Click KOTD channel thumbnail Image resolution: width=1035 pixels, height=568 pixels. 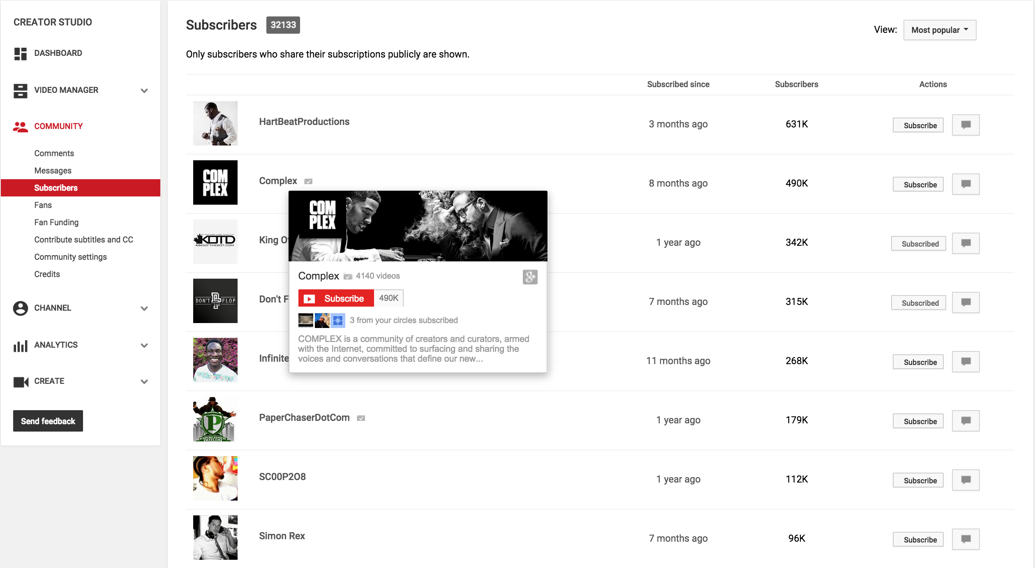coord(215,242)
